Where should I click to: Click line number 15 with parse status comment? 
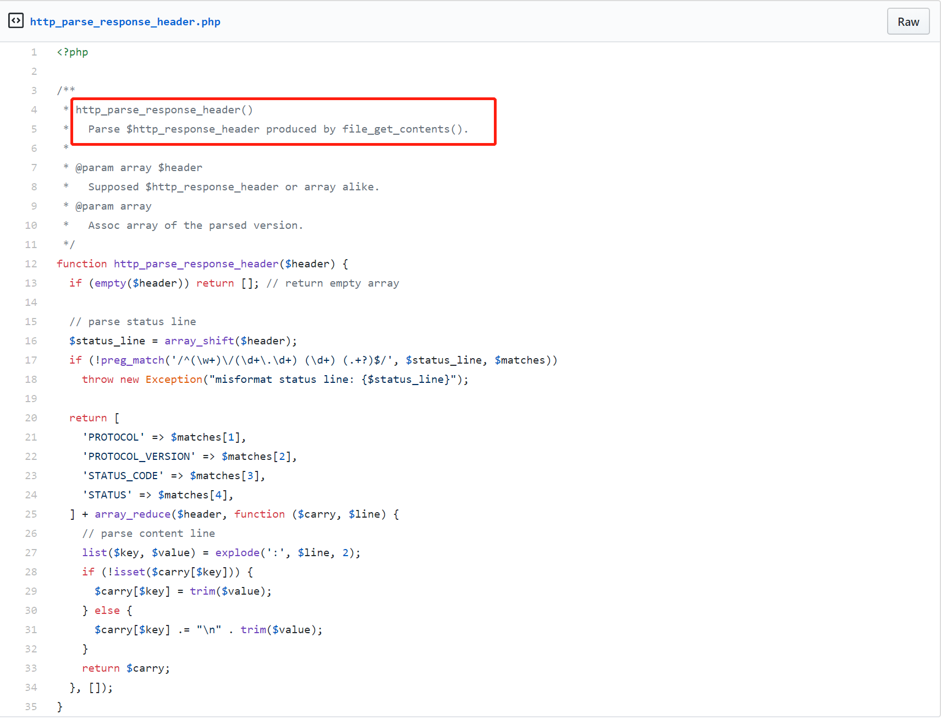(31, 321)
